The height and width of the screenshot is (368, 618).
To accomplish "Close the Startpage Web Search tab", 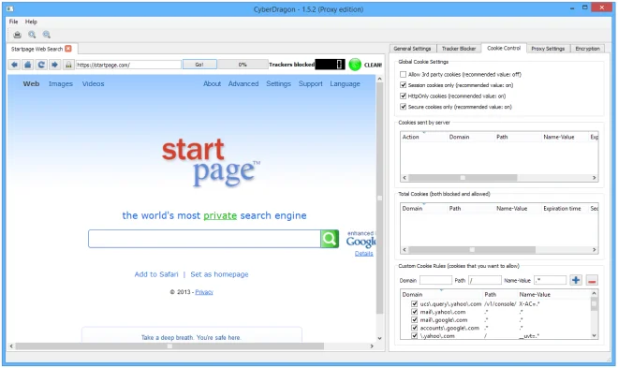I will pos(68,49).
